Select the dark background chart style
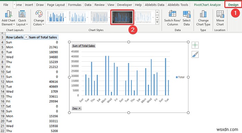This screenshot has height=133, width=242. (122, 17)
